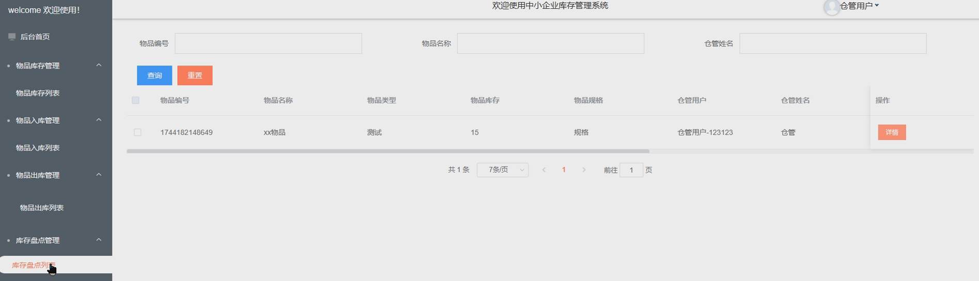Click the 前往 page number input
The height and width of the screenshot is (281, 979).
click(x=631, y=170)
